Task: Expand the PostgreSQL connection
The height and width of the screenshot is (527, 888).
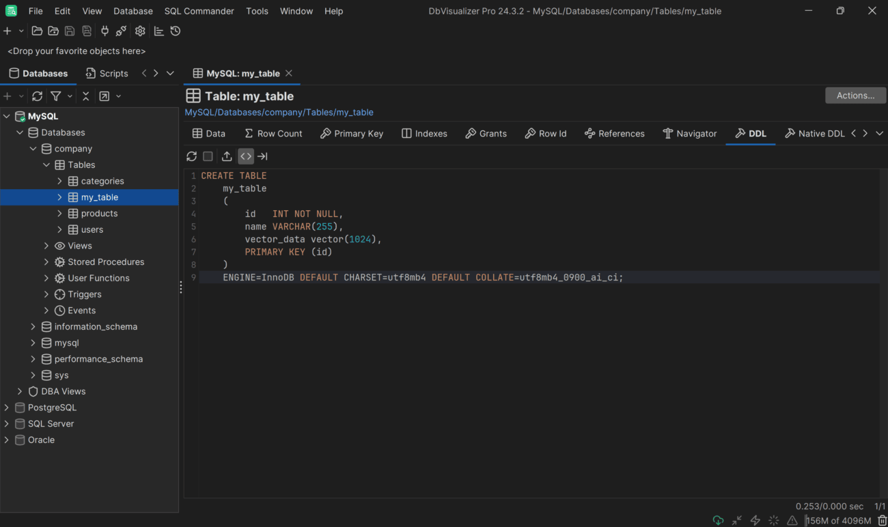Action: tap(7, 407)
